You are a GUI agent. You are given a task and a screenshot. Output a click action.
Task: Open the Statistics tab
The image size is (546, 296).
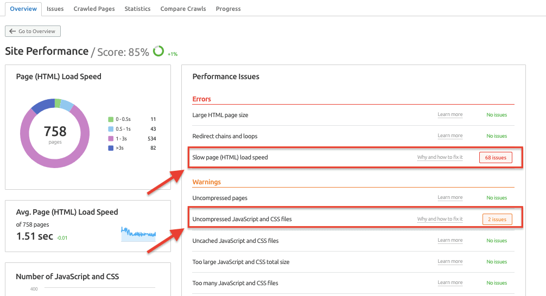(138, 9)
